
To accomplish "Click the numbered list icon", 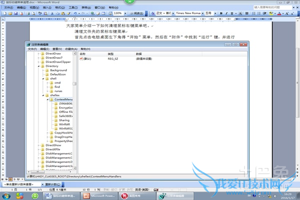I will pyautogui.click(x=253, y=13).
